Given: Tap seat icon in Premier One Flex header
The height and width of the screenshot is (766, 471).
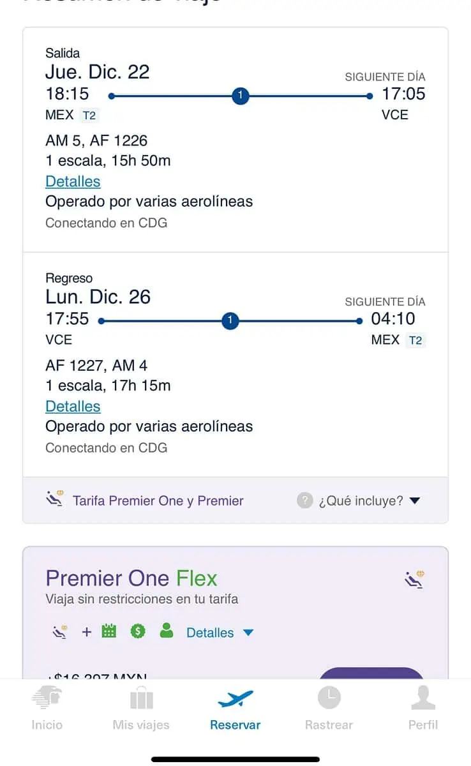Looking at the screenshot, I should point(415,579).
